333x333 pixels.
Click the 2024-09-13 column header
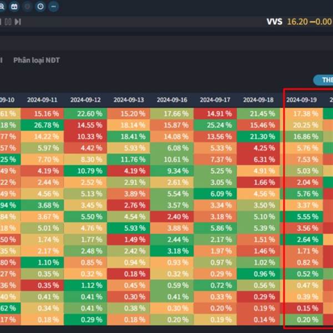point(129,100)
